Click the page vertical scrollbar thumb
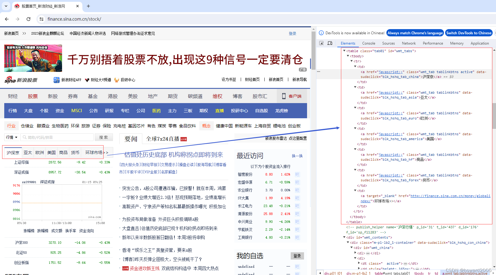The image size is (496, 275). (313, 50)
